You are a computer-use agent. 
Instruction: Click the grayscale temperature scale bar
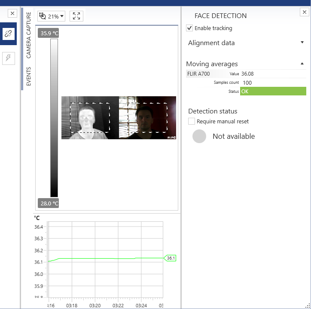coord(54,118)
